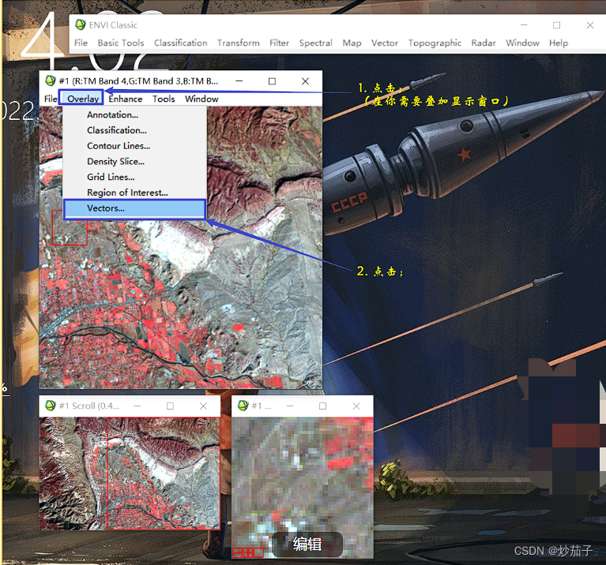Open the Spectral menu

315,43
